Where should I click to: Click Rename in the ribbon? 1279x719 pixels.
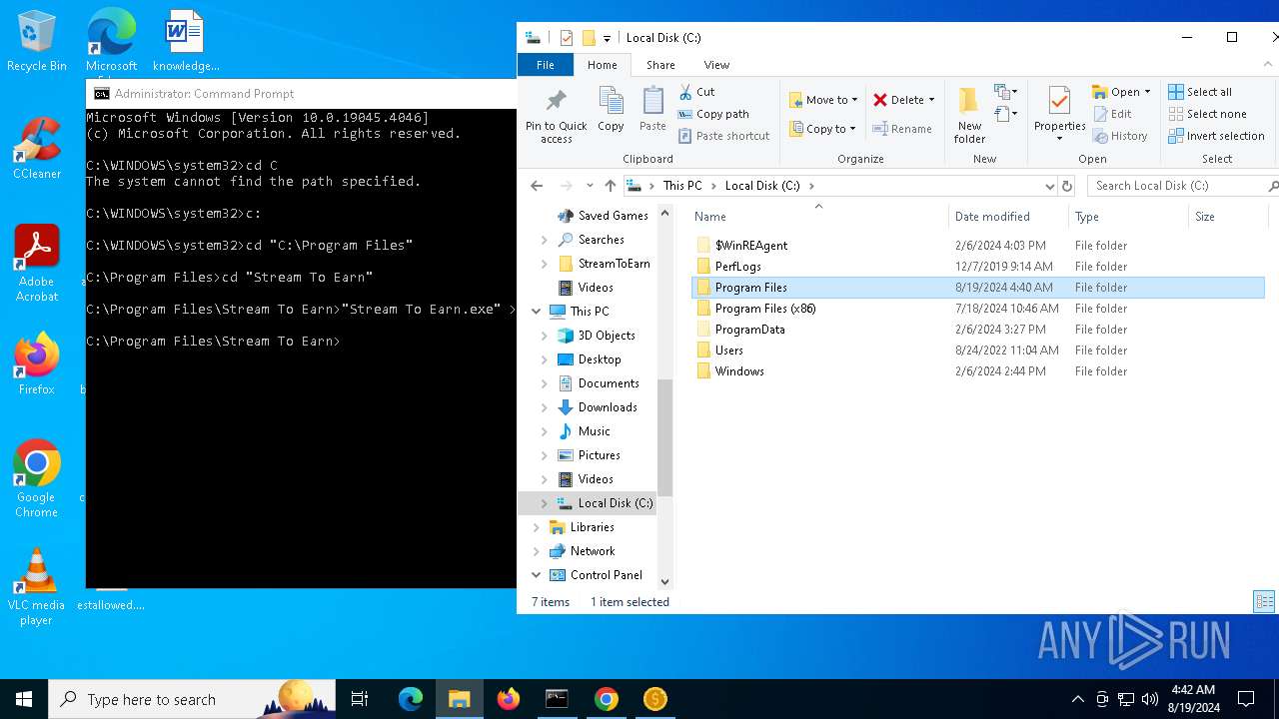[x=902, y=129]
